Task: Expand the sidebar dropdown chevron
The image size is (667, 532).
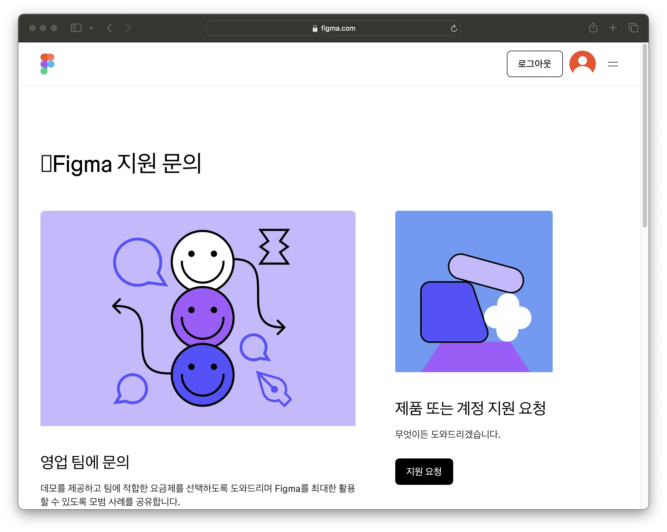Action: (91, 28)
